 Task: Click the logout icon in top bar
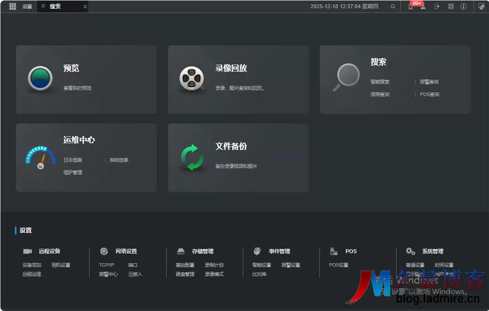(x=437, y=6)
